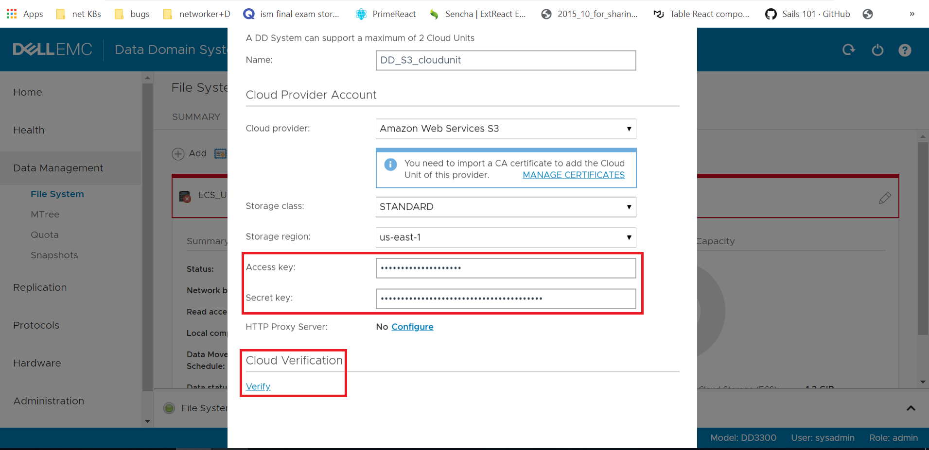Click the sidebar scrollbar up arrow
This screenshot has height=450, width=929.
[147, 78]
